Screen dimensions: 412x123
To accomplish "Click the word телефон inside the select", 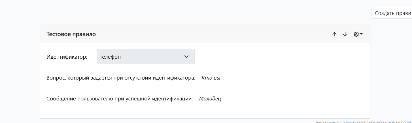I will (x=110, y=57).
